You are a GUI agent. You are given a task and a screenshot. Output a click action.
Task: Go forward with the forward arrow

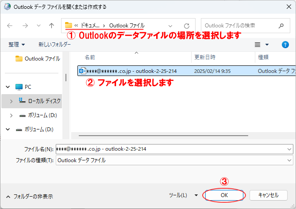coord(25,26)
